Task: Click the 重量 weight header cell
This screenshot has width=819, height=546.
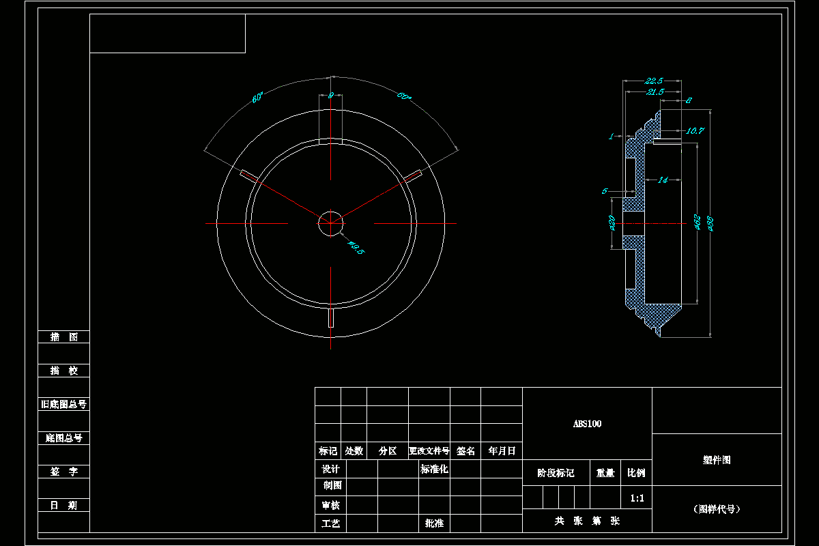Action: (x=605, y=472)
